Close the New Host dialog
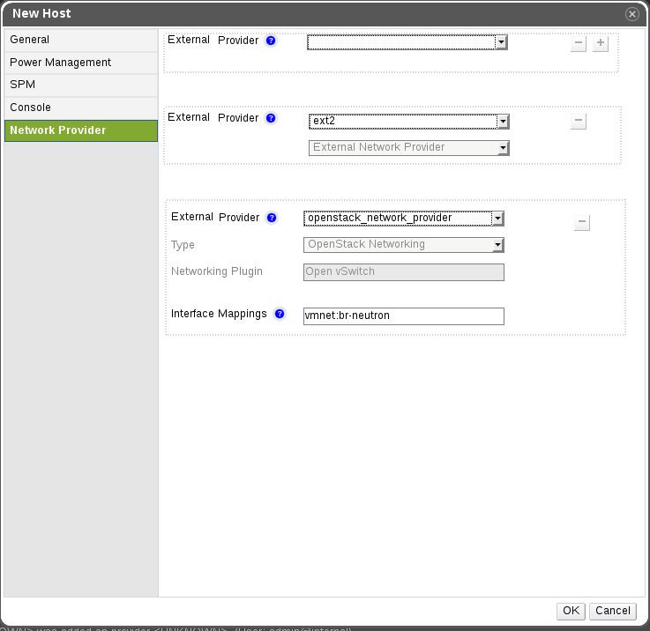Screen dimensions: 650x631 632,14
